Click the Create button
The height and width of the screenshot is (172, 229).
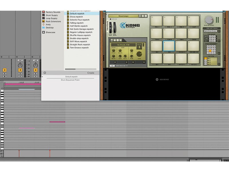click(91, 73)
